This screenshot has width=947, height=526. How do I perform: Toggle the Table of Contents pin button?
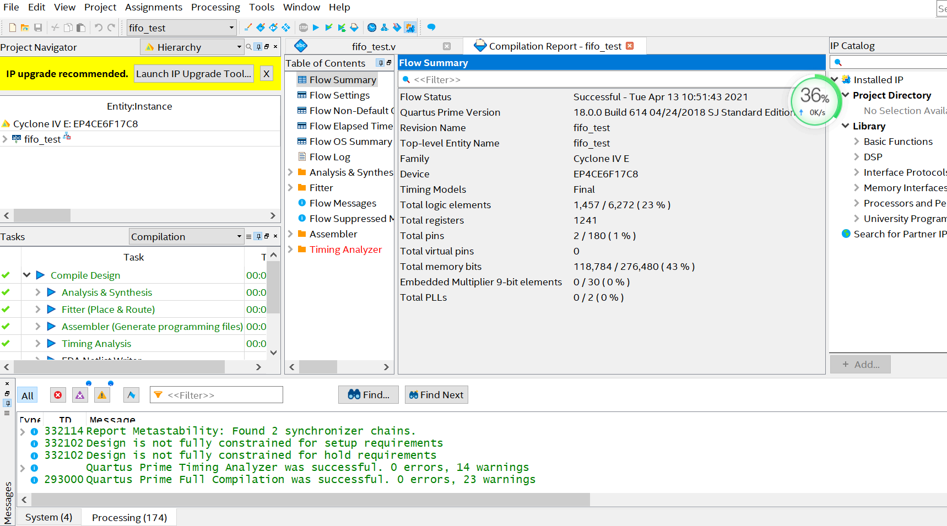point(380,63)
